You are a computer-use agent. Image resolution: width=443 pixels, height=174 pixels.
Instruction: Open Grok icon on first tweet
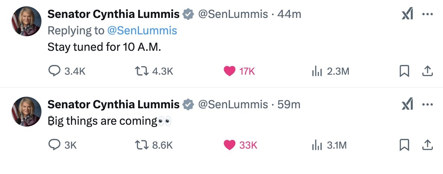coord(407,15)
